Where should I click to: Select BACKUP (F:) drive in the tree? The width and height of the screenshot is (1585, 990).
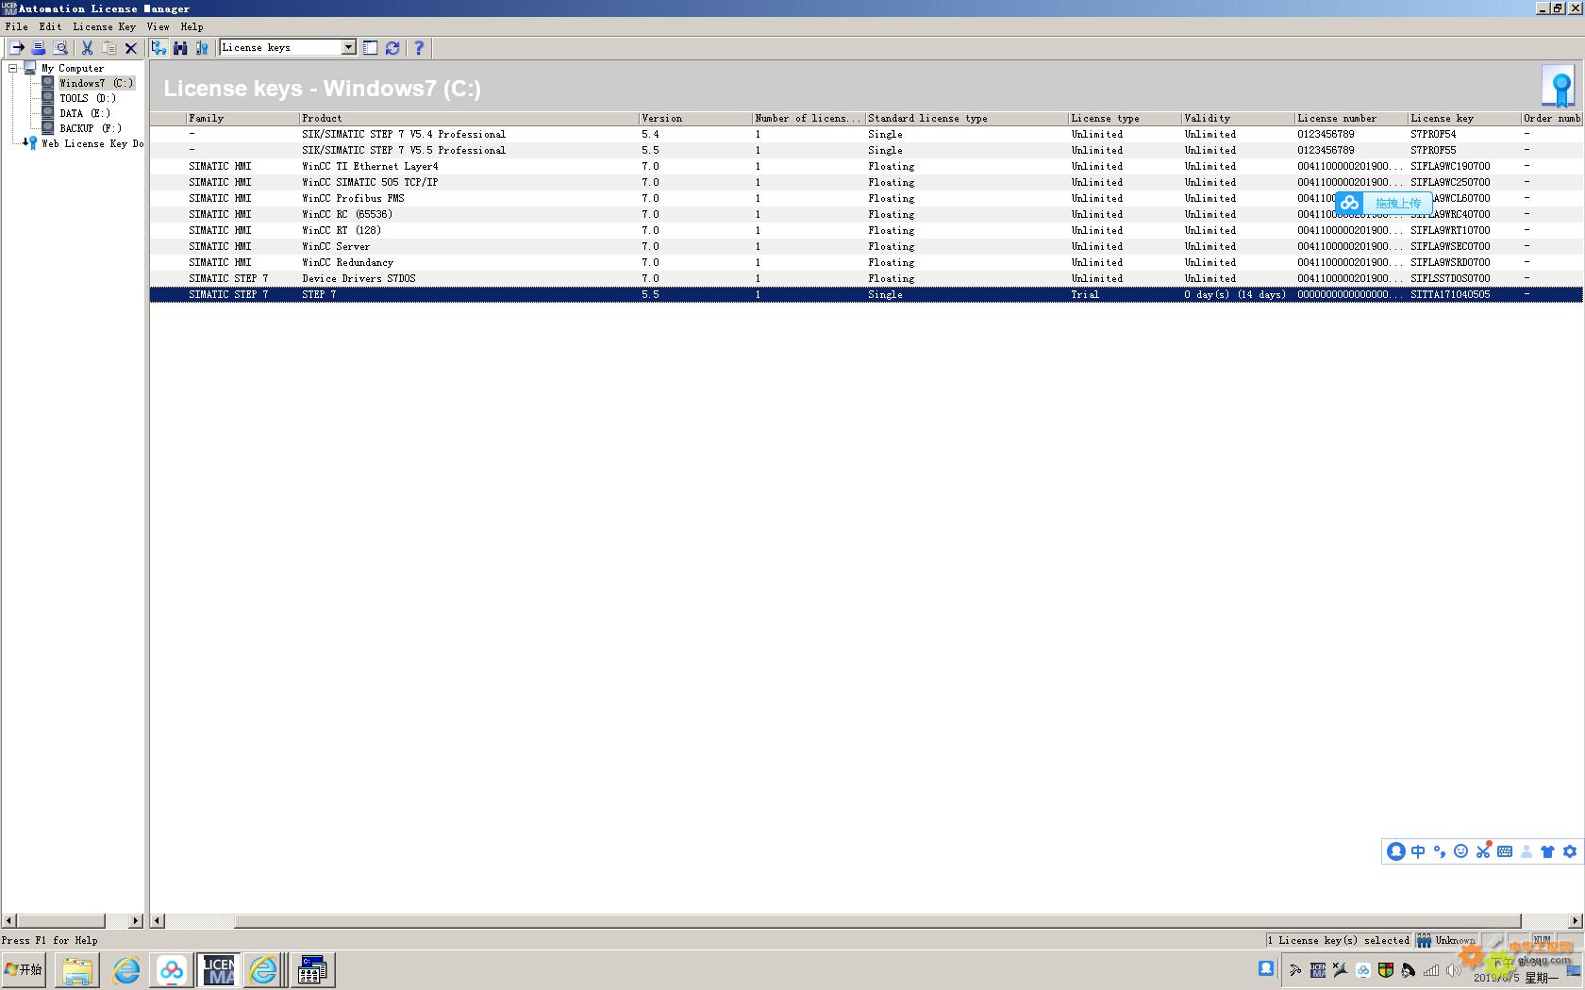91,128
